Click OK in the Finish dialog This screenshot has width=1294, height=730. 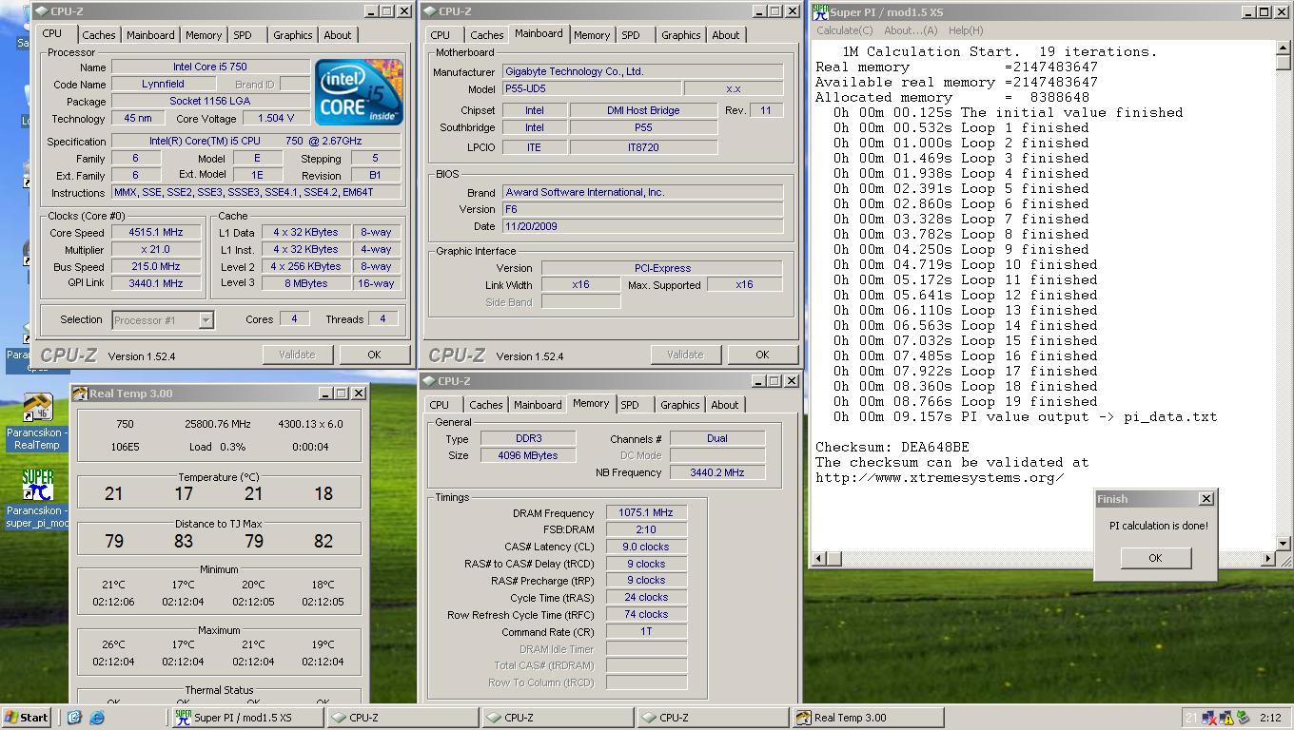(1155, 558)
